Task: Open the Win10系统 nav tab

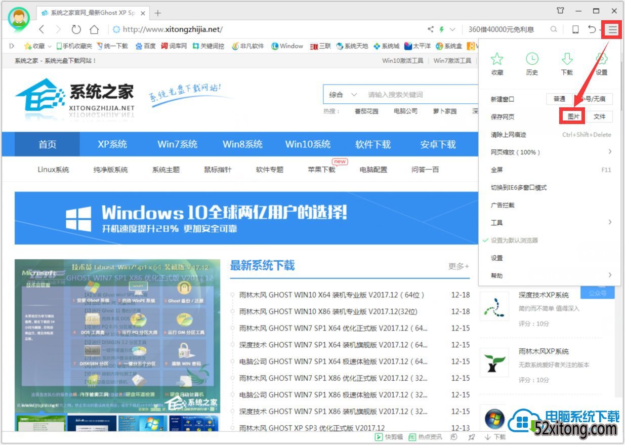Action: click(308, 144)
